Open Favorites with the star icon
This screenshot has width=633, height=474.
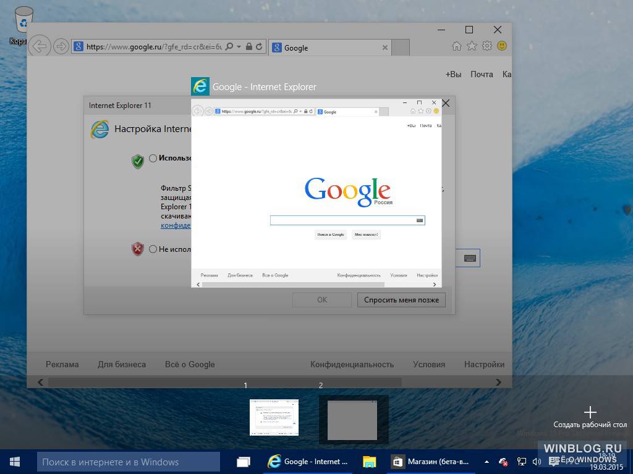[x=472, y=46]
